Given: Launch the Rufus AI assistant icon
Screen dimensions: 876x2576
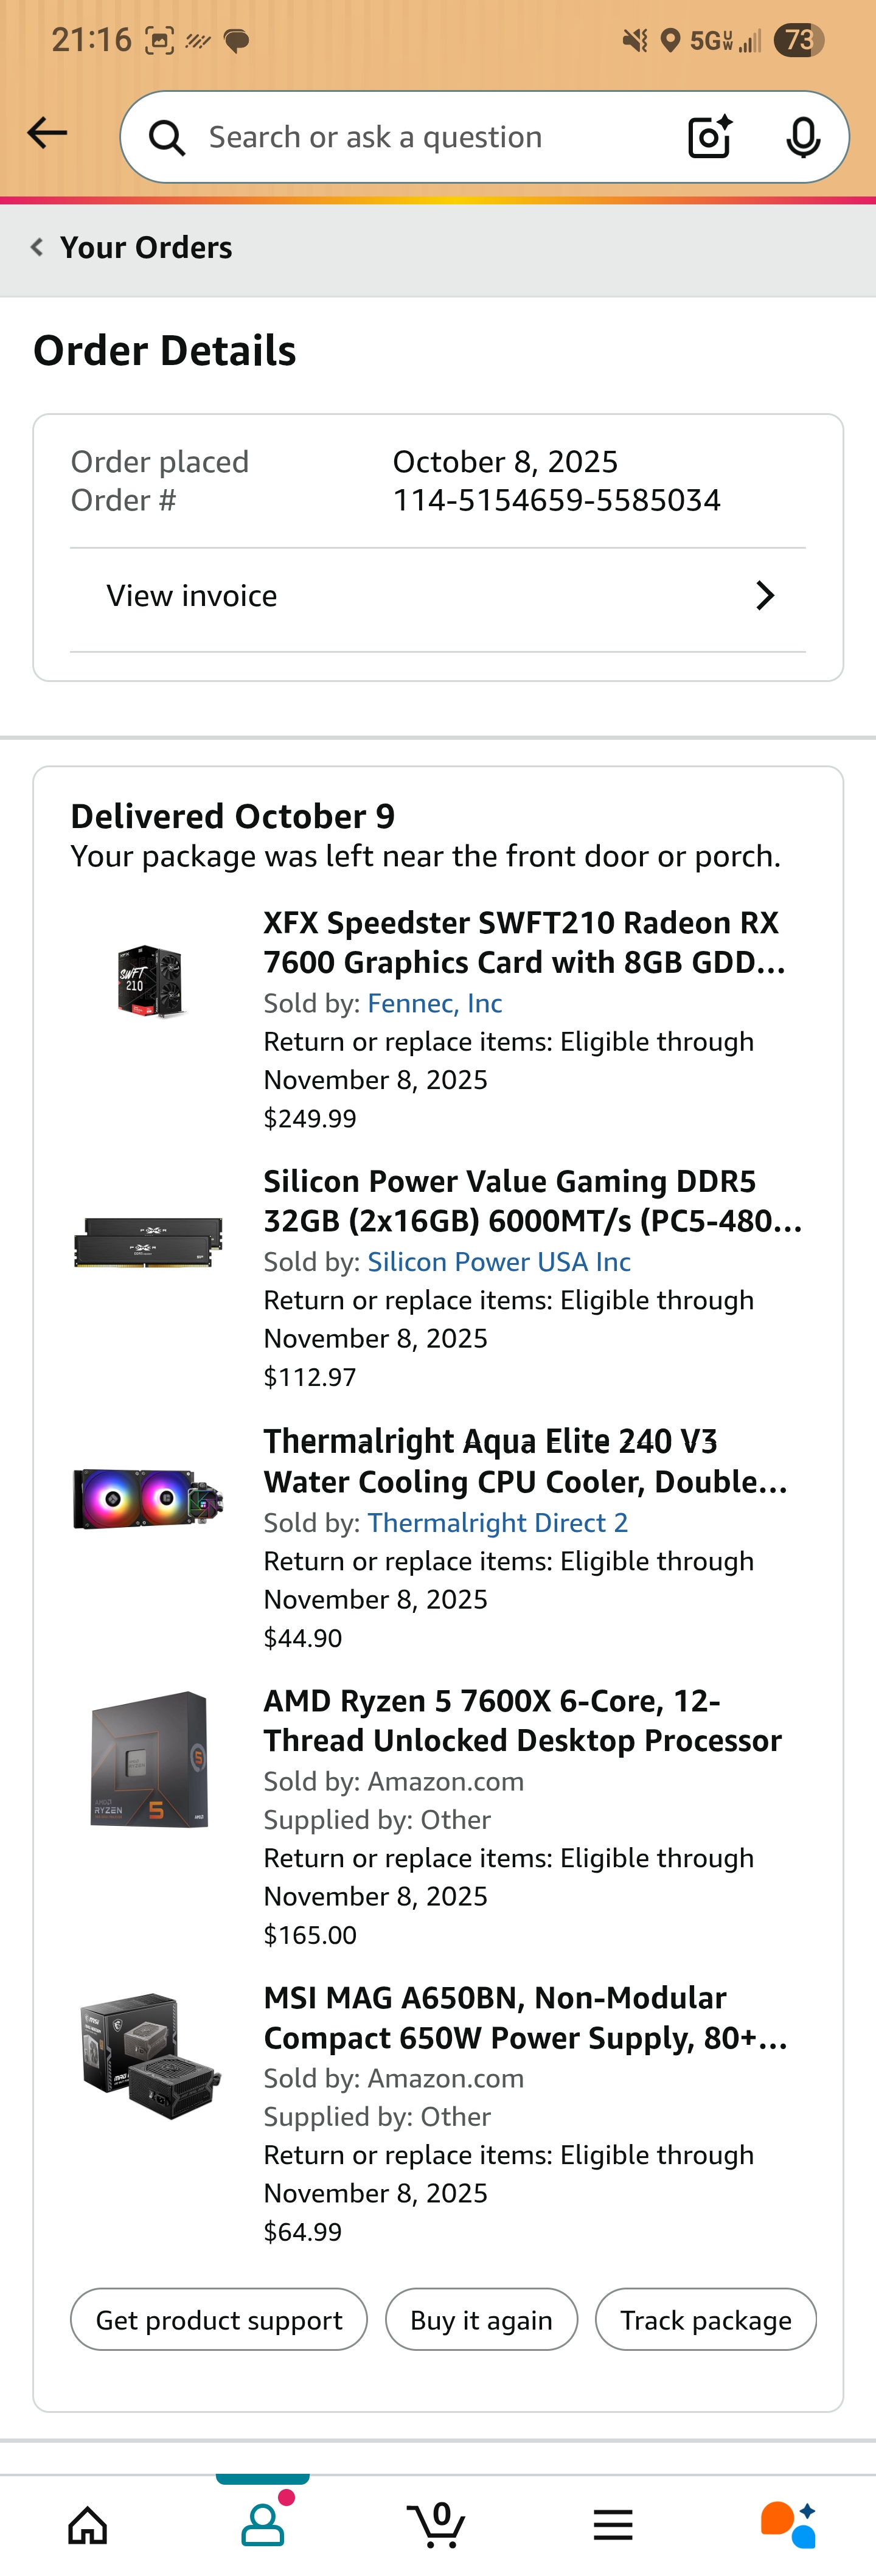Looking at the screenshot, I should (788, 2524).
